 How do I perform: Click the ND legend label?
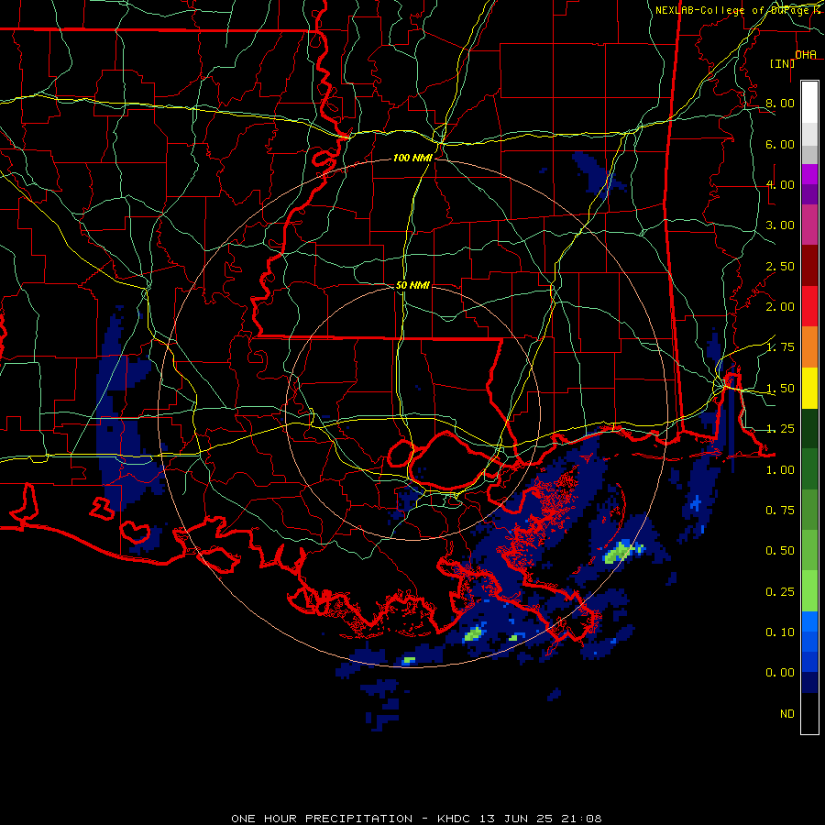click(787, 714)
